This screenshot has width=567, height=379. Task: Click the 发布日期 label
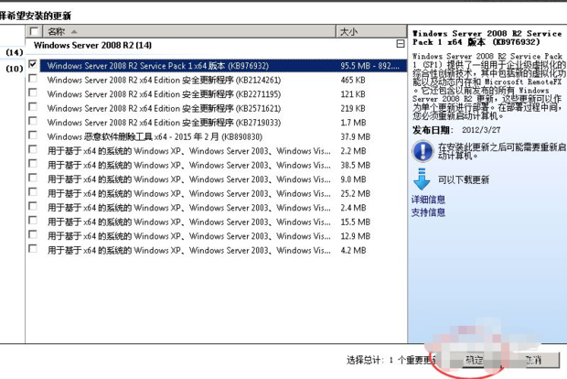433,130
